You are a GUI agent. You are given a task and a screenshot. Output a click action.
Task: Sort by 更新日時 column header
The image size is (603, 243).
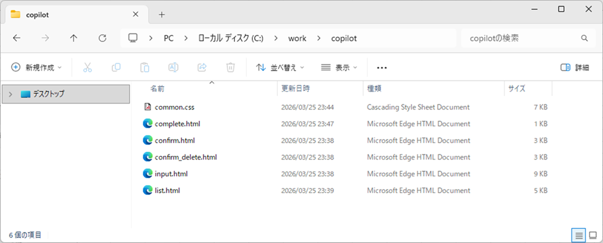click(295, 89)
